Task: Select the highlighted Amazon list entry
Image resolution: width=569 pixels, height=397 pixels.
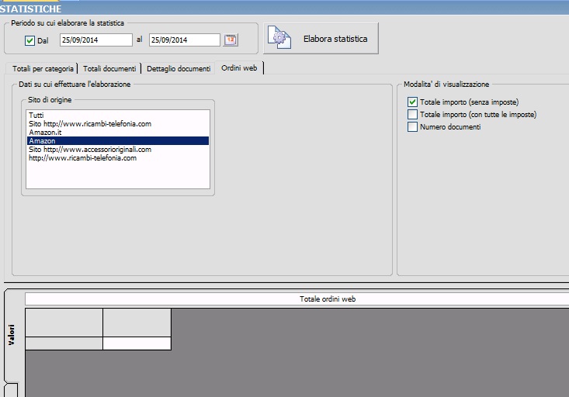Action: point(118,140)
